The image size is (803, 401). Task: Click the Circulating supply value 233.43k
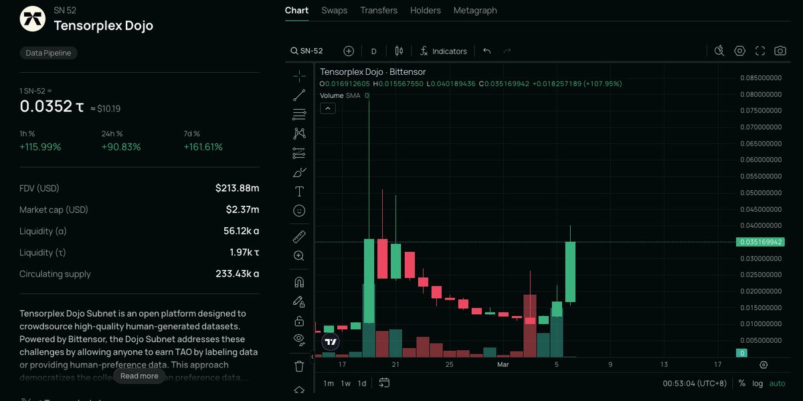237,274
